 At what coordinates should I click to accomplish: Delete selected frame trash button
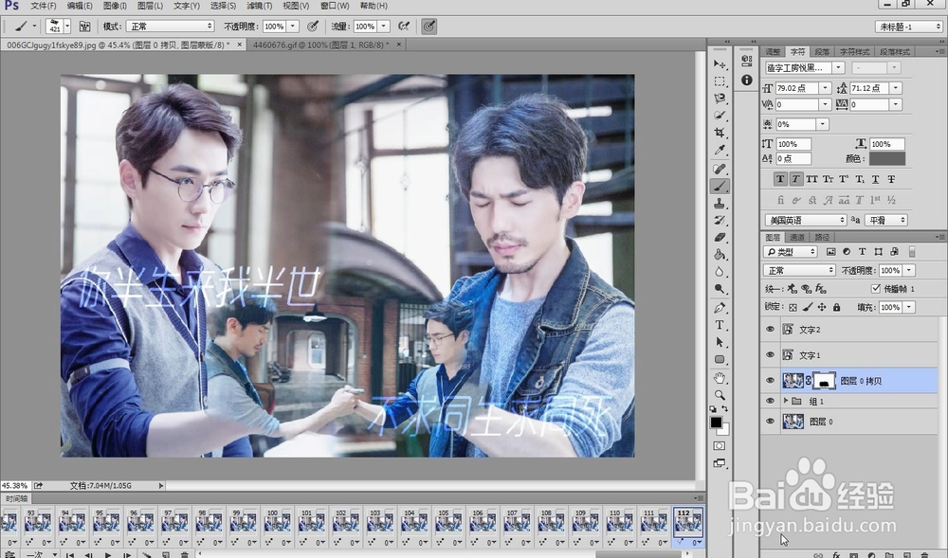[185, 554]
